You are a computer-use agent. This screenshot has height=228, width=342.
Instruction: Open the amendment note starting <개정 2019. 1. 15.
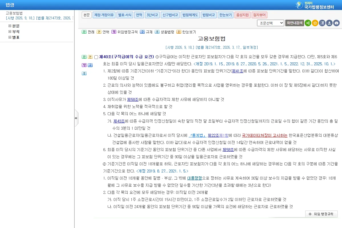264,64
